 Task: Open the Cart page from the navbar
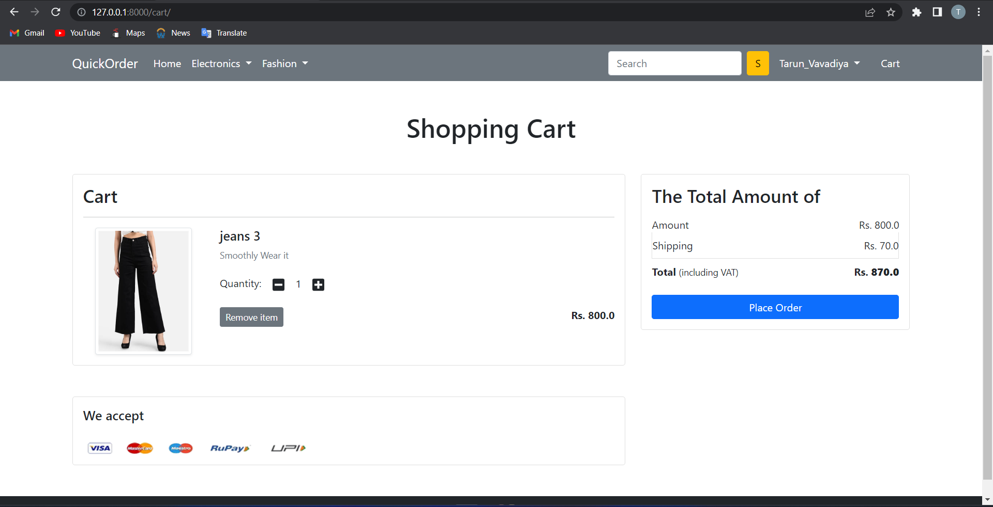point(890,64)
